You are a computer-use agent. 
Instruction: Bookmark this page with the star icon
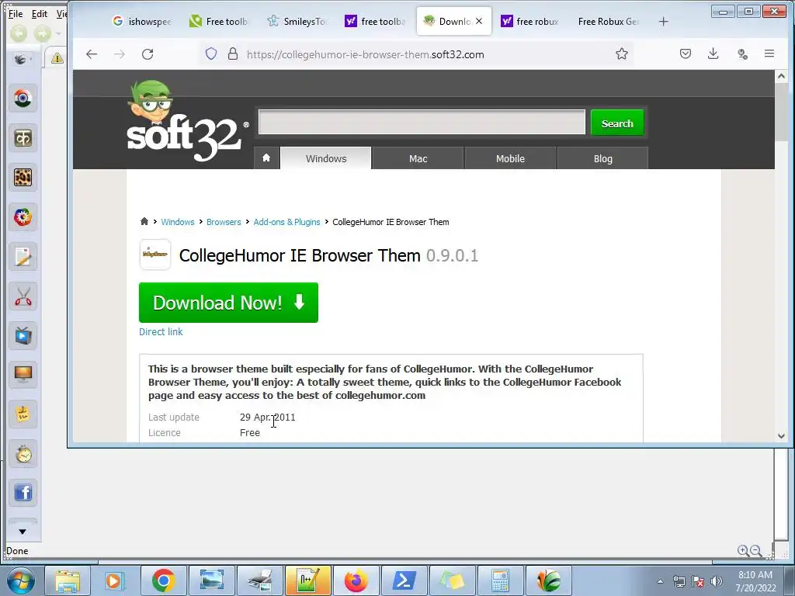622,54
